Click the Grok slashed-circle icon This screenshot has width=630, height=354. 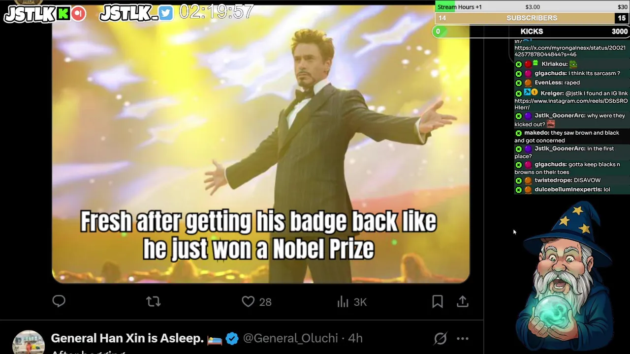441,338
